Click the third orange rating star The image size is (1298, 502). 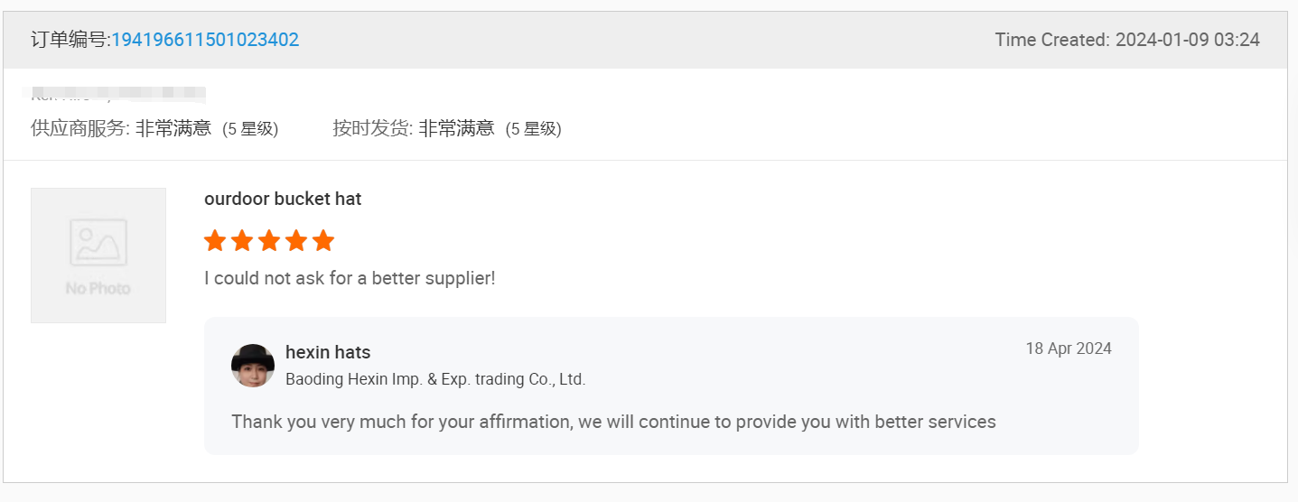(269, 241)
